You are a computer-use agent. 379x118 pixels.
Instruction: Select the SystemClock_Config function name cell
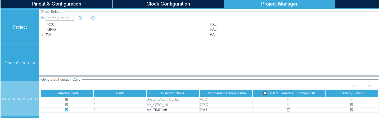(173, 99)
